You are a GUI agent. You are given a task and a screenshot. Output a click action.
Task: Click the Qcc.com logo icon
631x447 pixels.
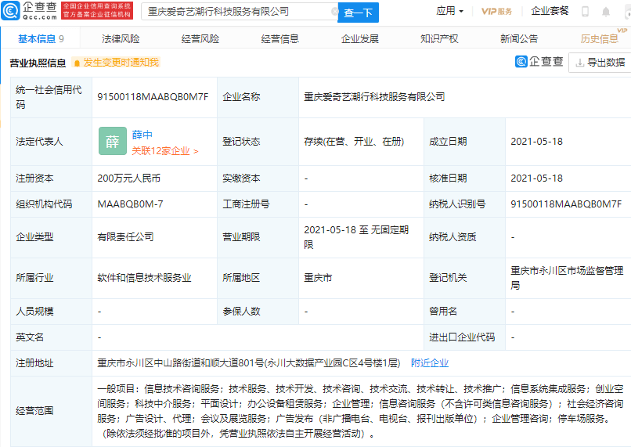click(11, 11)
